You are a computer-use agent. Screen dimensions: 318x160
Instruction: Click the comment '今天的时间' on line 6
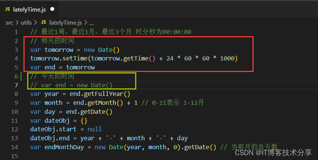coord(58,76)
